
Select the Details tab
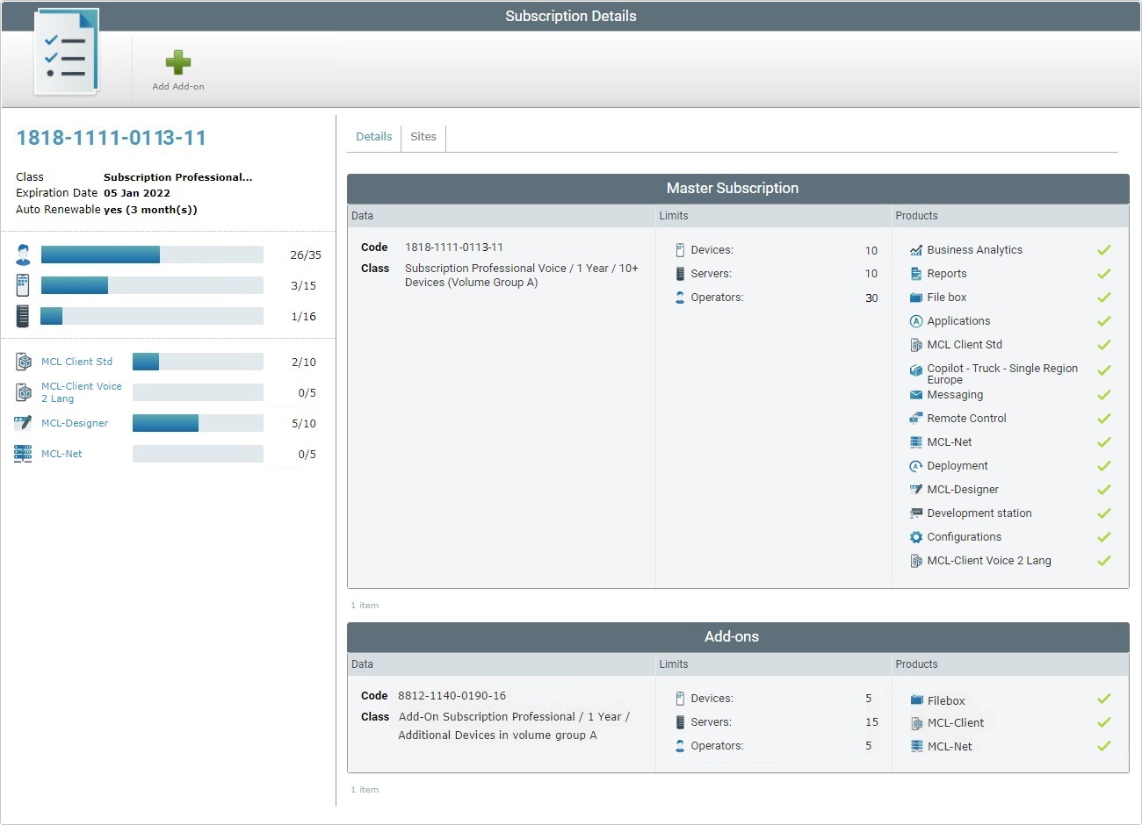[x=373, y=137]
